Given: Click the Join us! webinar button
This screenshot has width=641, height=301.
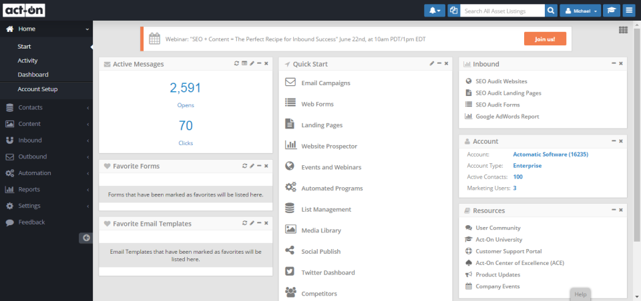Looking at the screenshot, I should pos(545,39).
